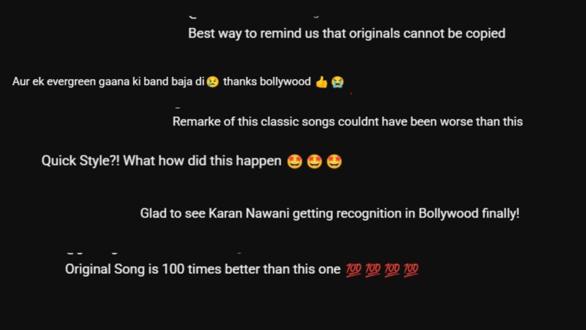Click the crying face emoji after 'baja di'

click(213, 81)
